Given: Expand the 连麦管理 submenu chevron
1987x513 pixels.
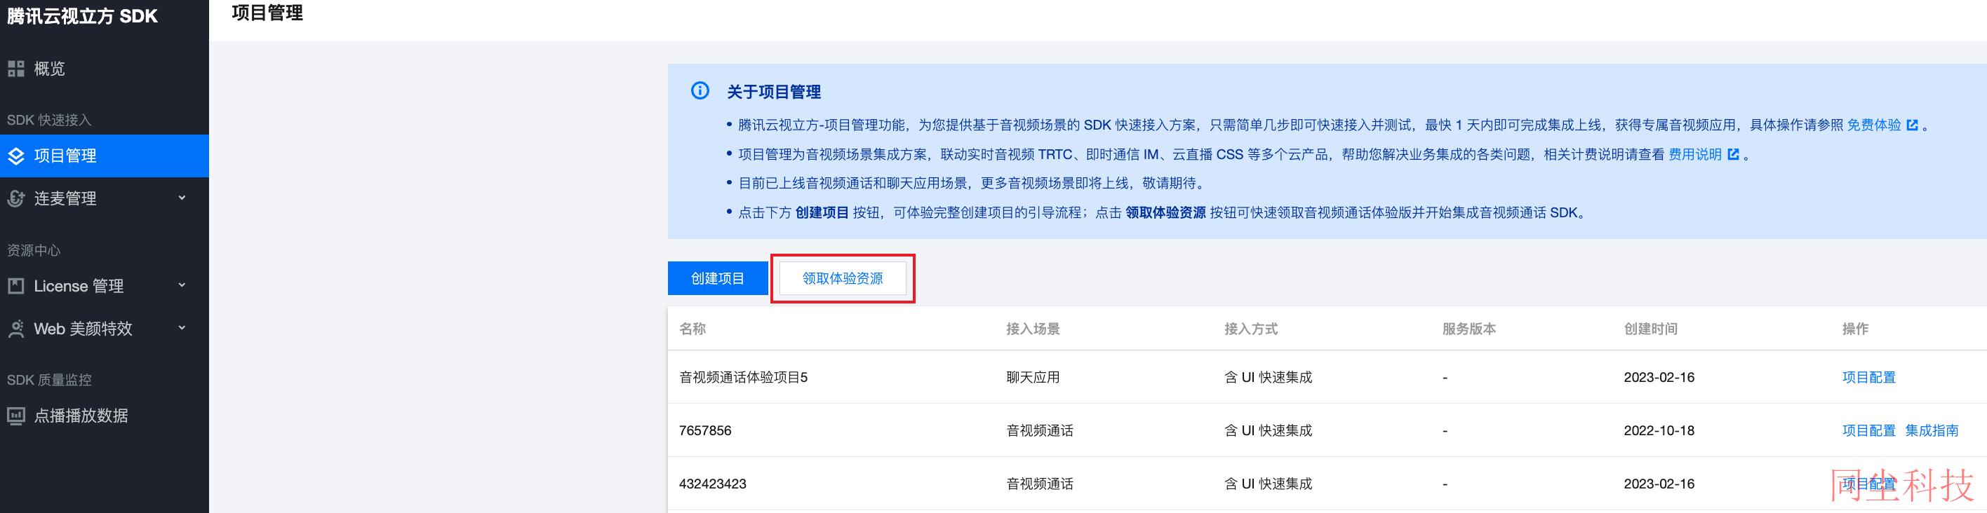Looking at the screenshot, I should coord(182,198).
